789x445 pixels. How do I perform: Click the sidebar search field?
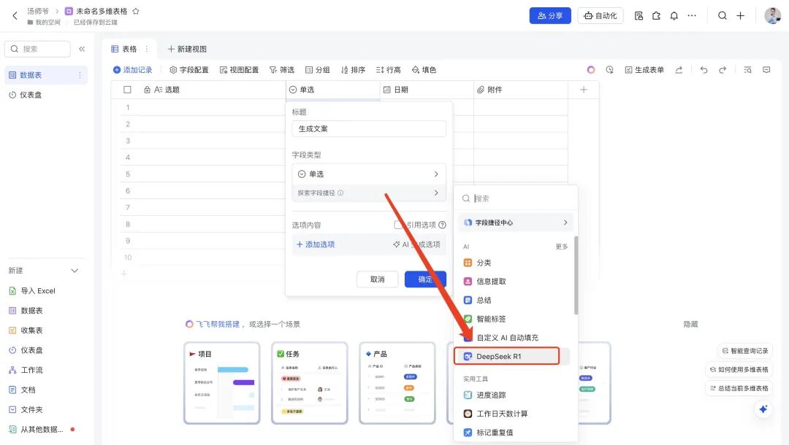pos(38,49)
